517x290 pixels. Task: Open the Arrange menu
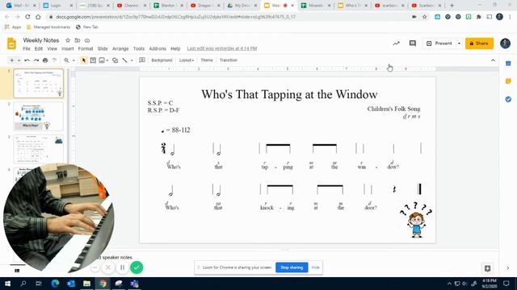(x=120, y=48)
